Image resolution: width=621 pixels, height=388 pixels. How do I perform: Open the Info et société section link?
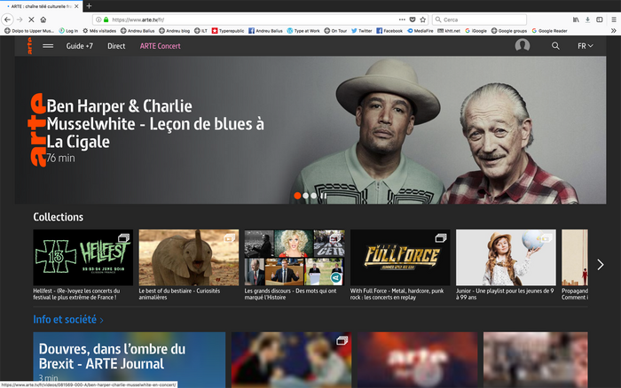[x=68, y=319]
